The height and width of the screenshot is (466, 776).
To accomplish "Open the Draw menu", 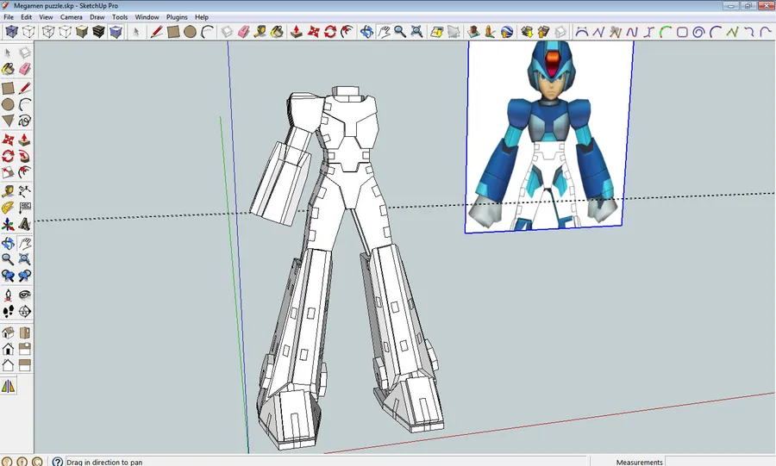I will (97, 17).
